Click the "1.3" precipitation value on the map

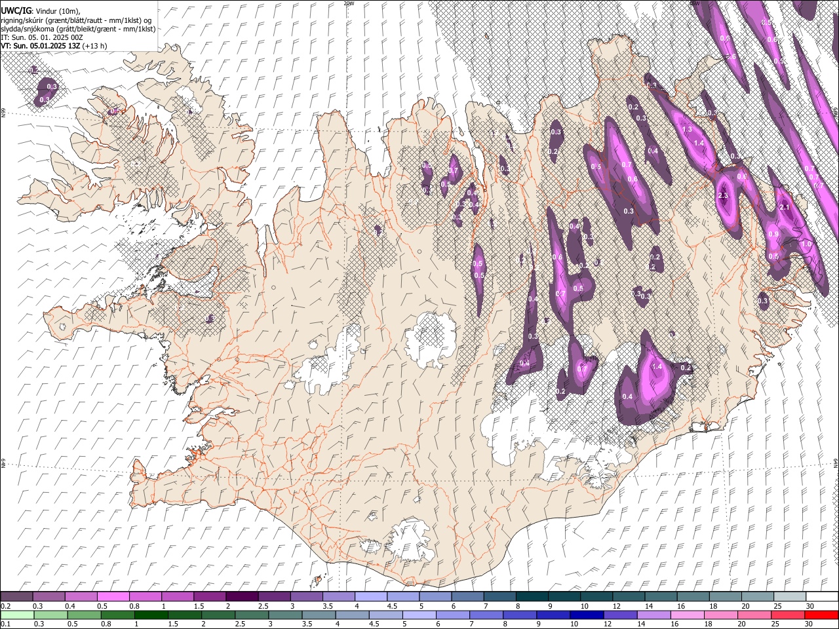point(687,130)
